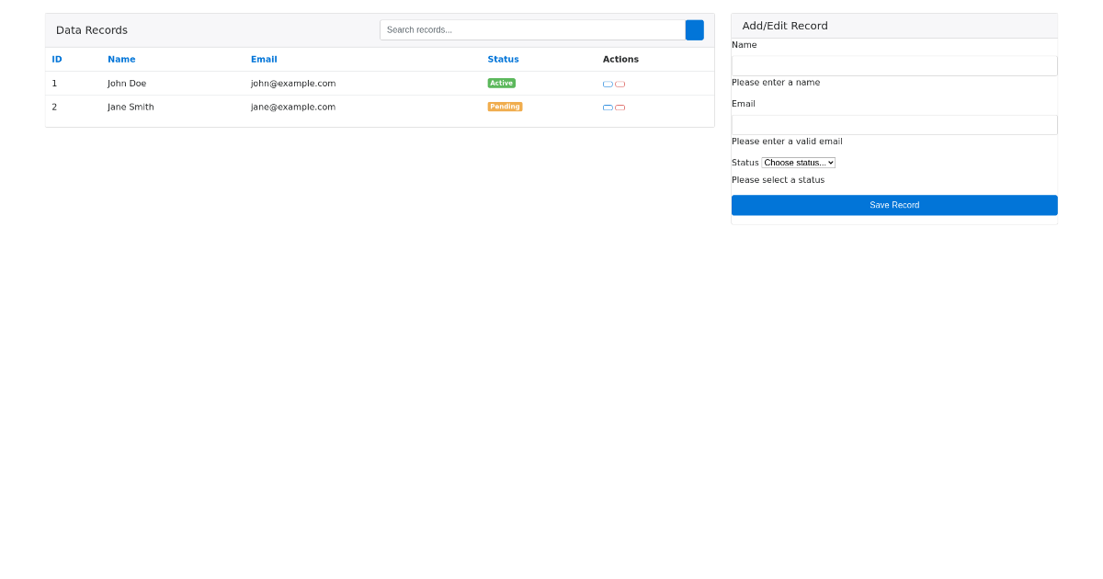Image resolution: width=1103 pixels, height=579 pixels.
Task: Click the blue search icon button
Action: point(694,29)
